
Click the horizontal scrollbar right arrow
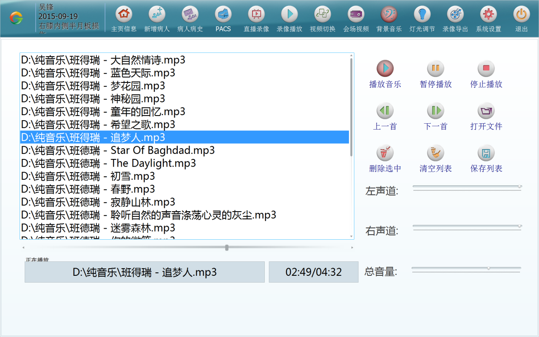point(352,247)
